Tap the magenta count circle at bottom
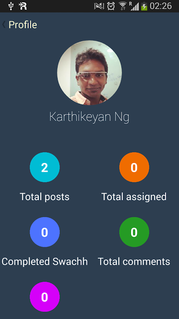The image size is (179, 319). 45,297
